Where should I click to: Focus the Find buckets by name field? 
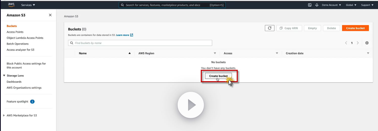pos(140,43)
